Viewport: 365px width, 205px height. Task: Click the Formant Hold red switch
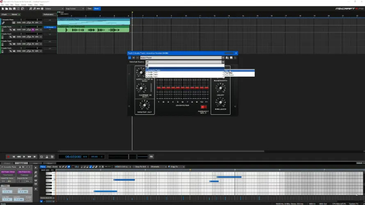pyautogui.click(x=204, y=107)
